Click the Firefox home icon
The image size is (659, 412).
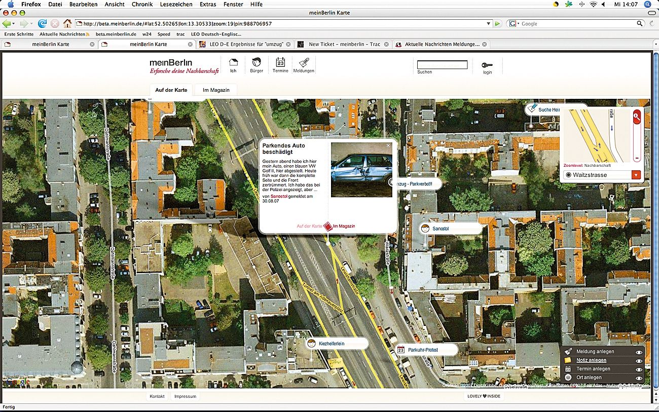(67, 24)
